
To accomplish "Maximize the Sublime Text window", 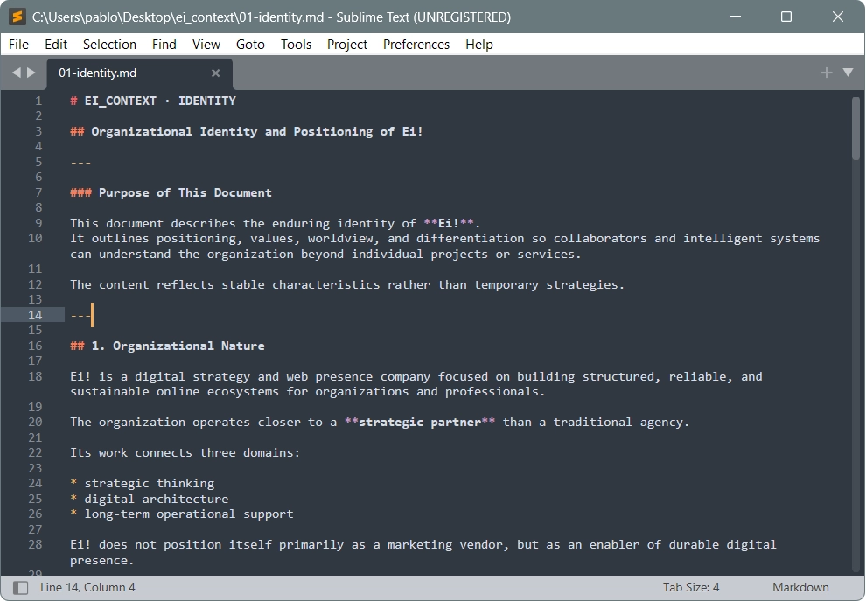I will click(x=786, y=17).
